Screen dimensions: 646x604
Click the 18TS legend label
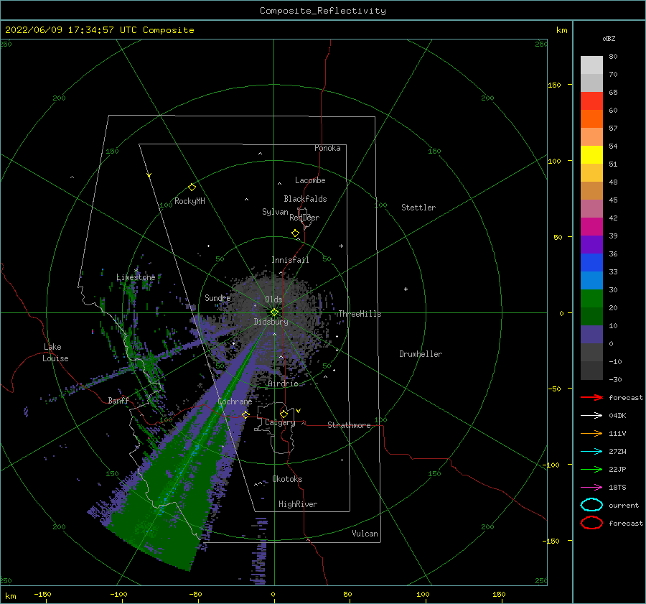click(x=617, y=488)
